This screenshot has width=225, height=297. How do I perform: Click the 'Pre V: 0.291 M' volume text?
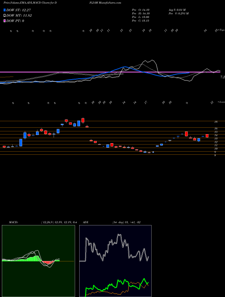pos(178,13)
